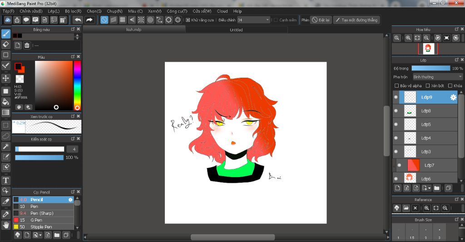This screenshot has height=242, width=465.
Task: Select the G Pen brush
Action: point(43,220)
